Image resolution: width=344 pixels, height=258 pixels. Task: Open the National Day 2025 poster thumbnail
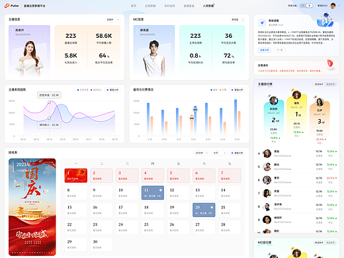coord(32,207)
